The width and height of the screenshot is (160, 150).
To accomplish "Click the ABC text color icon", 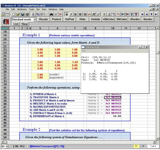I will tap(89, 14).
